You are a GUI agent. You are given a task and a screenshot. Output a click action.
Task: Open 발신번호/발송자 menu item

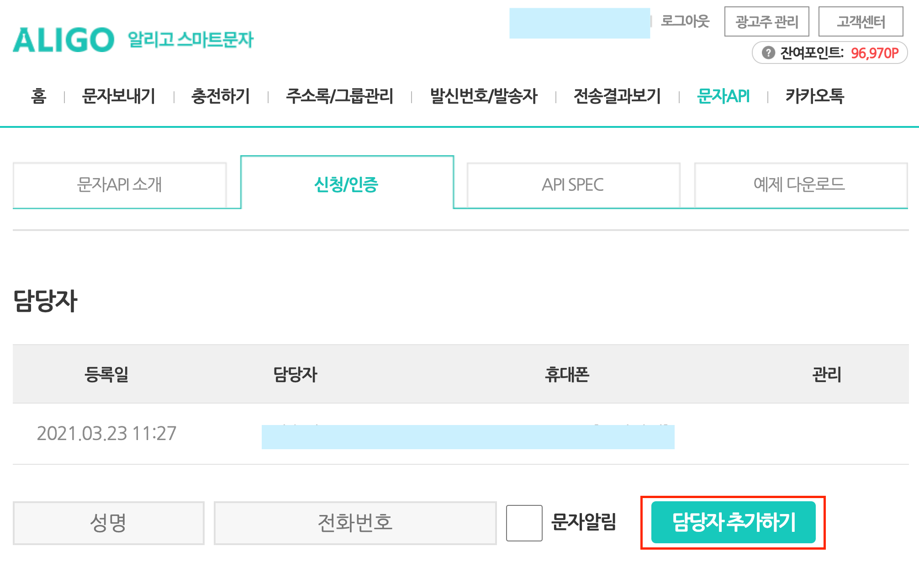[484, 96]
